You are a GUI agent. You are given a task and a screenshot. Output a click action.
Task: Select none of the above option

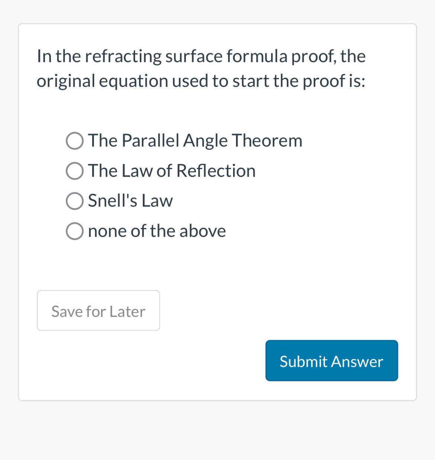[x=74, y=231]
